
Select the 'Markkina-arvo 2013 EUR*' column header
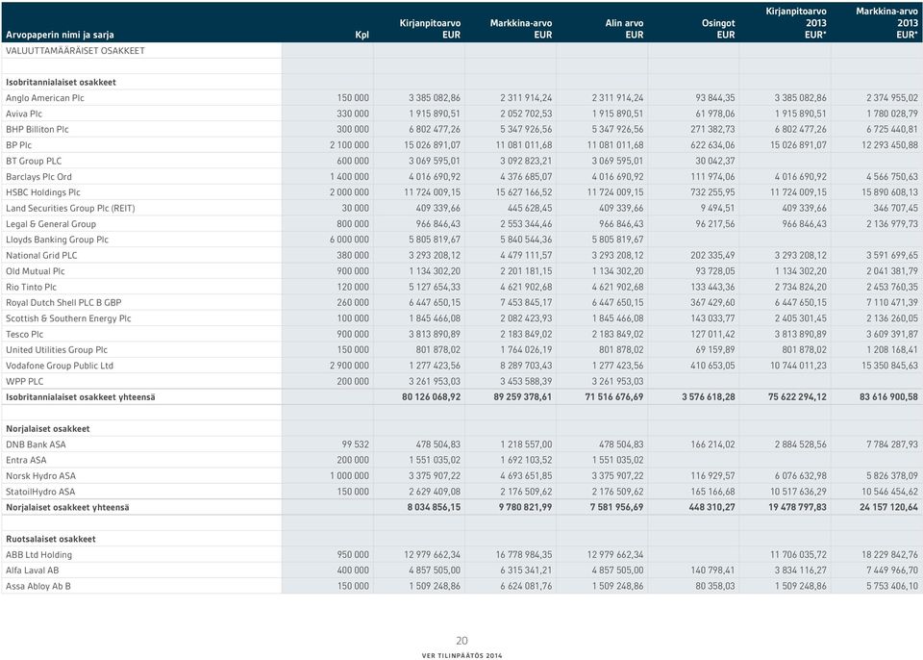point(886,23)
